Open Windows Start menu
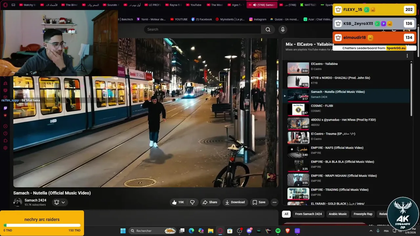Screen dimensions: 420x236 (123, 231)
